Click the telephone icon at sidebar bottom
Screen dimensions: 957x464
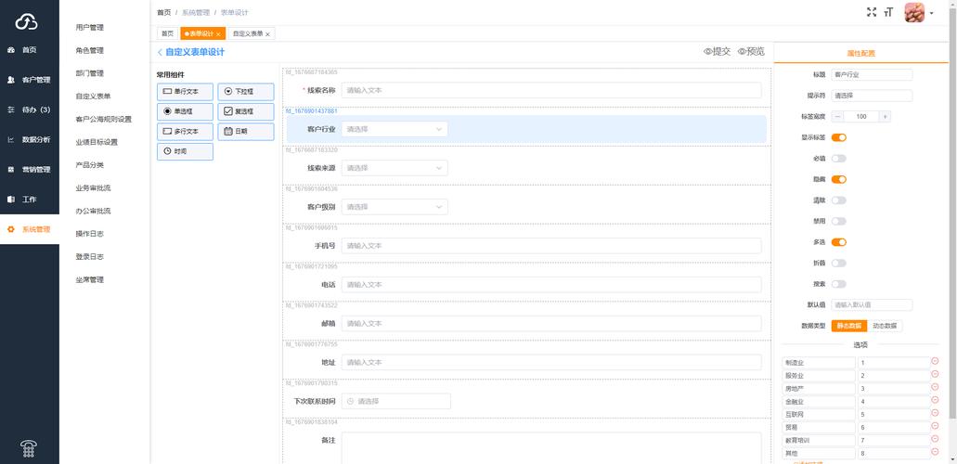29,449
